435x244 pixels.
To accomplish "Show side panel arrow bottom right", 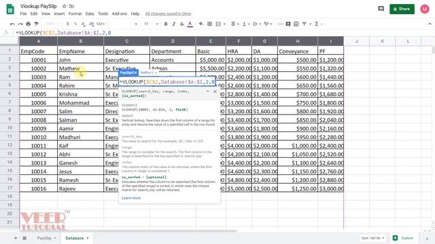I will pyautogui.click(x=428, y=239).
